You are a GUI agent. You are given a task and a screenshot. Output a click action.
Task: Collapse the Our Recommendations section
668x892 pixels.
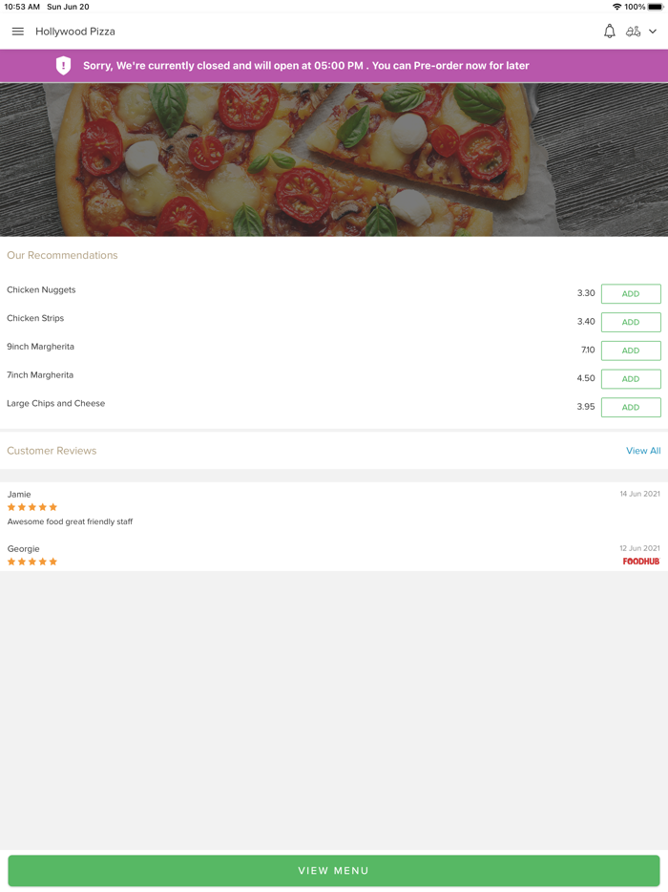coord(62,255)
